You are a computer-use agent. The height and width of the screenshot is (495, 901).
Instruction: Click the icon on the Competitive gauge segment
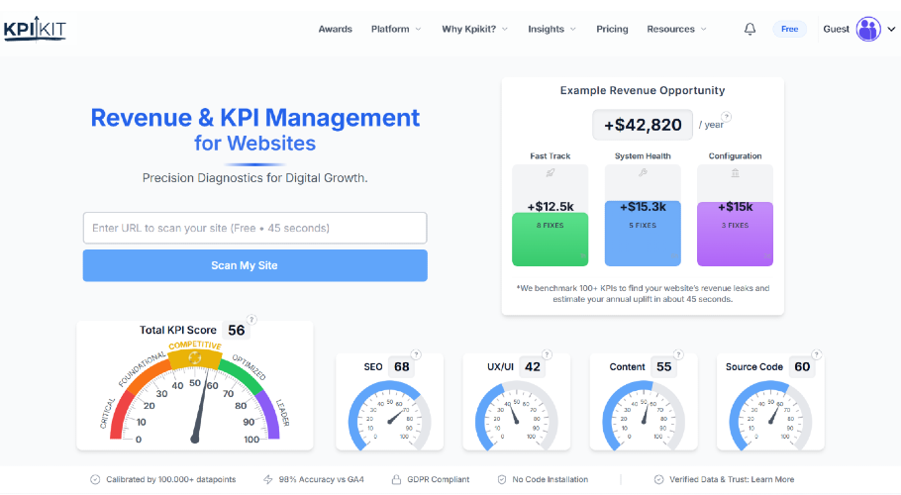coord(195,358)
